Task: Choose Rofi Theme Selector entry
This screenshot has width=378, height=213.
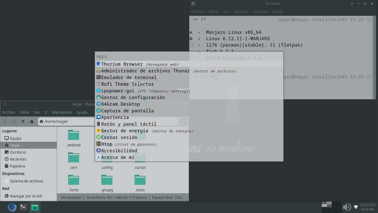Action: (x=127, y=84)
